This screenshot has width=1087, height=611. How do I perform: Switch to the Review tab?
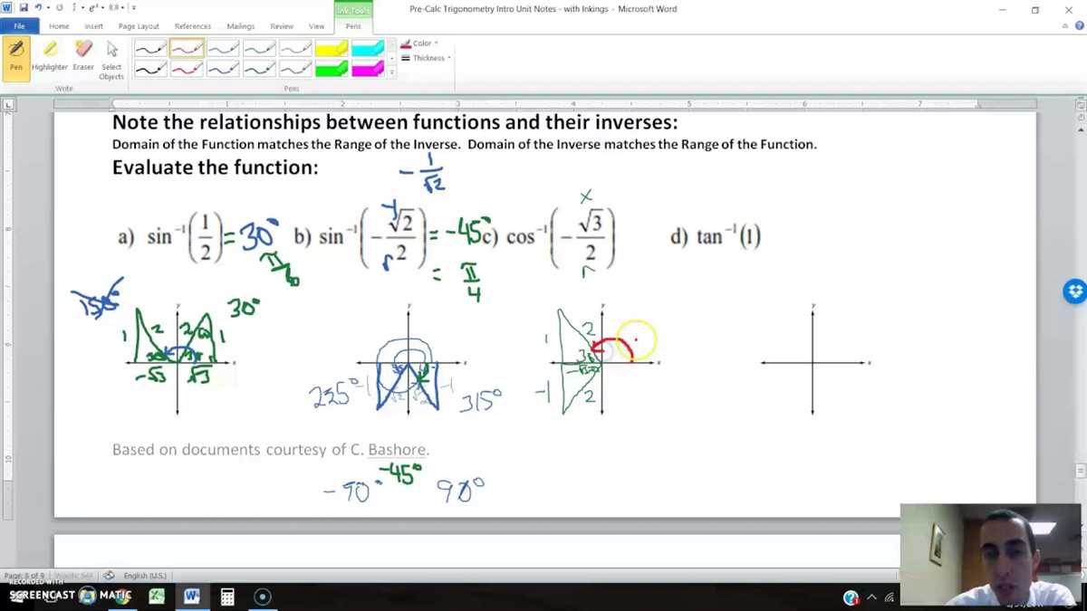pos(282,26)
